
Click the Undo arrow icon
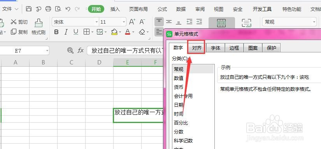68,9
